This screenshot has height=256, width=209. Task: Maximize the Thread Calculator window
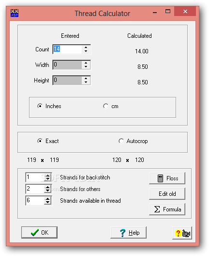167,12
